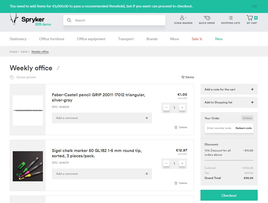Screen dimensions: 268x203
Task: Click trash icon for Faber-Castell pencil
Action: (x=176, y=127)
